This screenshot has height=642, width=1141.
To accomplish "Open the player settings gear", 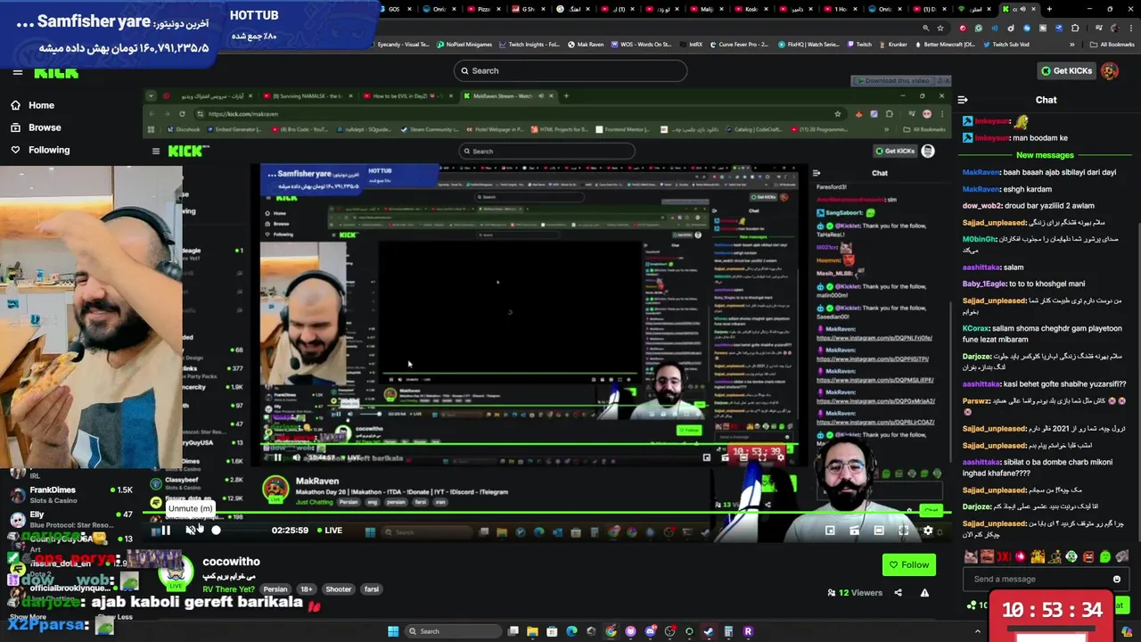I will (x=928, y=531).
